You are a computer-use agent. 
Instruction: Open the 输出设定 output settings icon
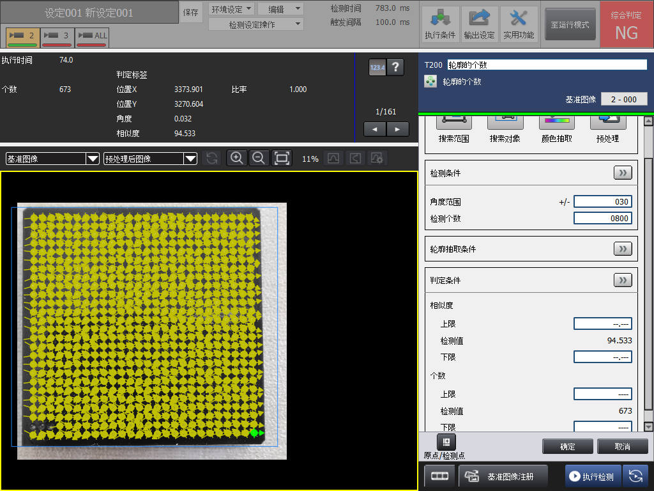pos(479,25)
